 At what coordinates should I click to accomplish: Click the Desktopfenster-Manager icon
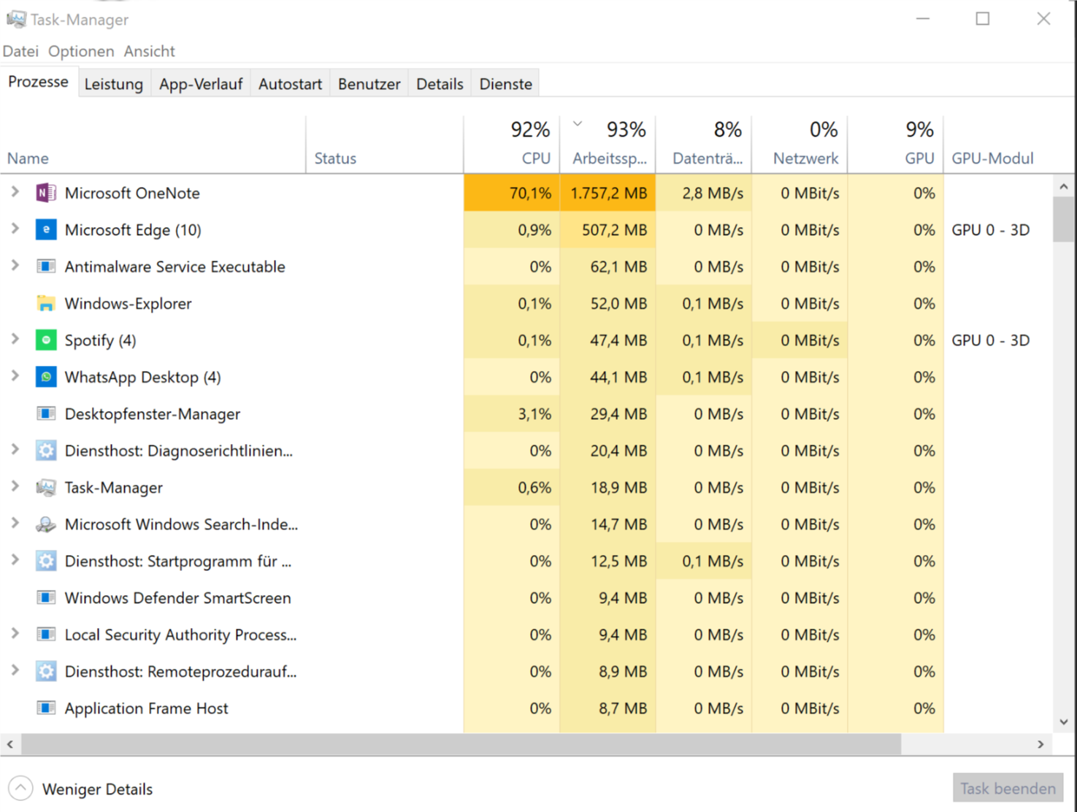[46, 414]
